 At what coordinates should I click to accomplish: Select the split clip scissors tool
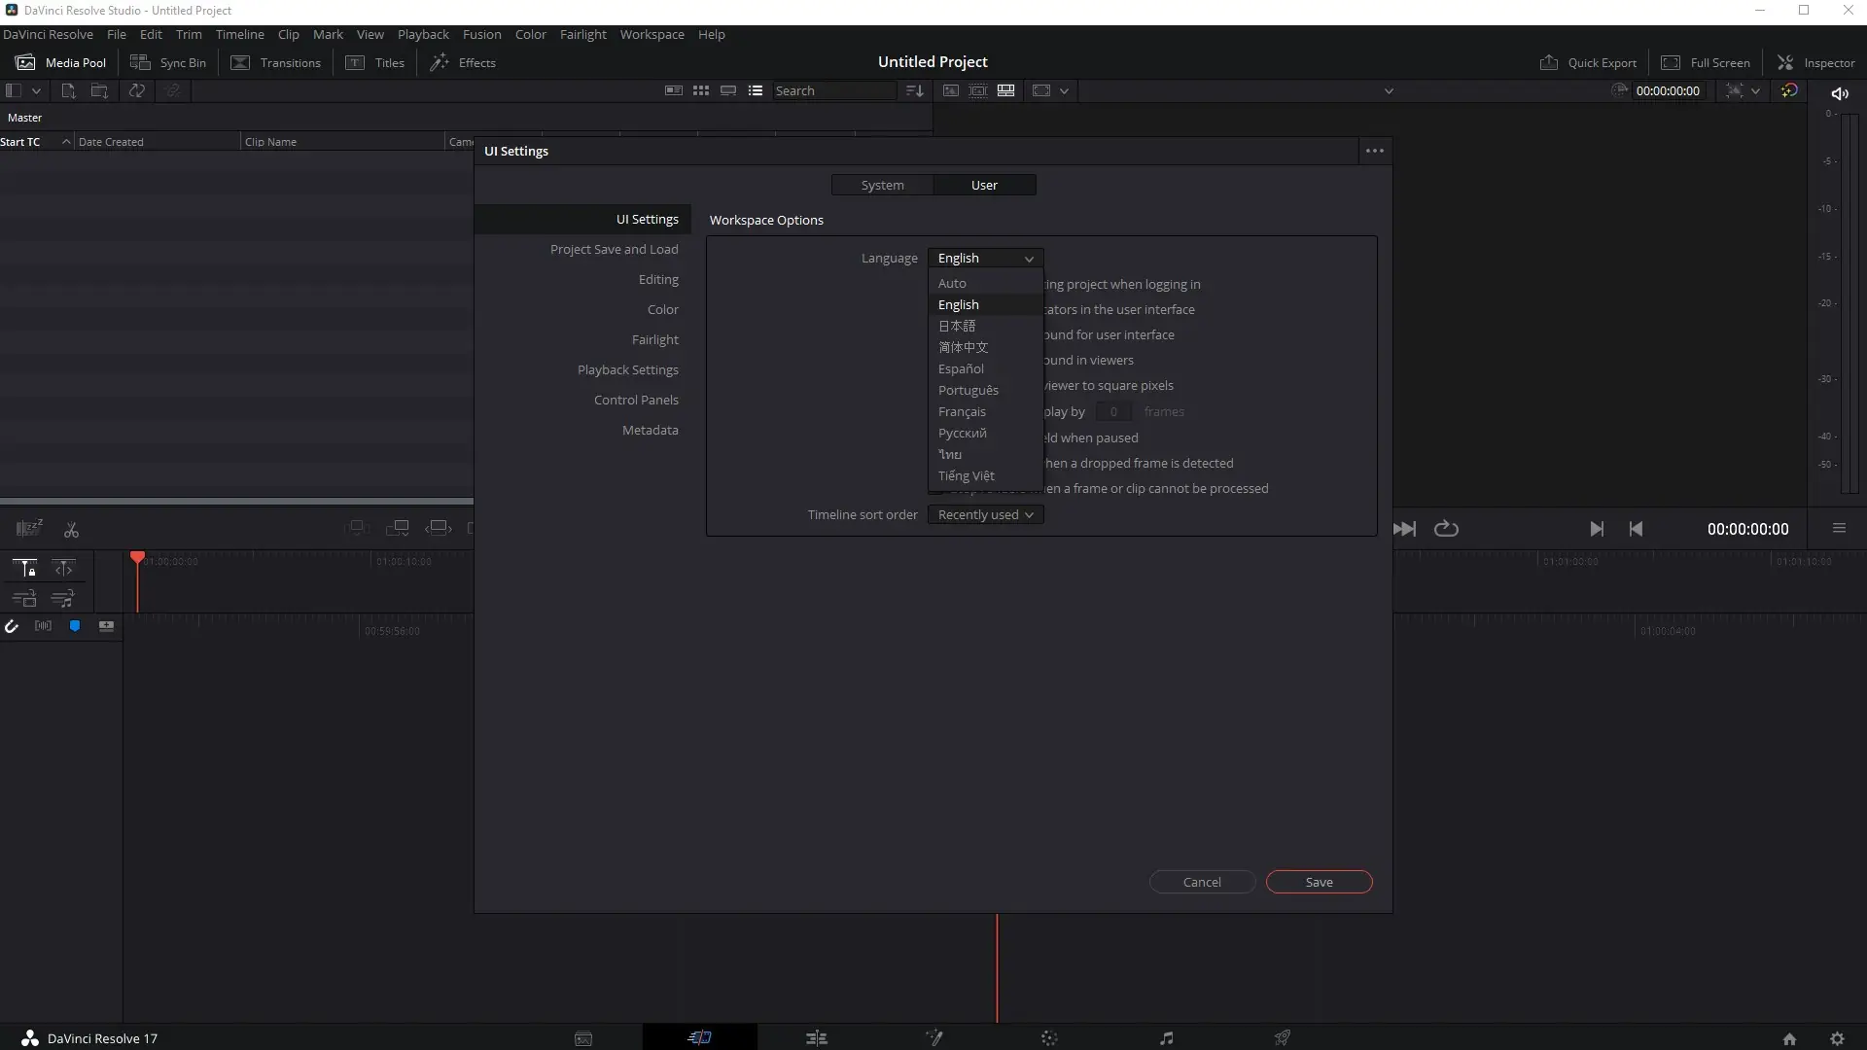click(x=71, y=530)
